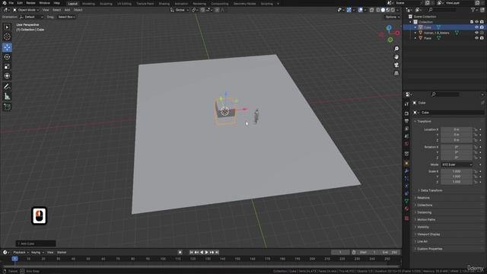The image size is (487, 274).
Task: Open the Keying popover in timeline
Action: click(x=37, y=252)
